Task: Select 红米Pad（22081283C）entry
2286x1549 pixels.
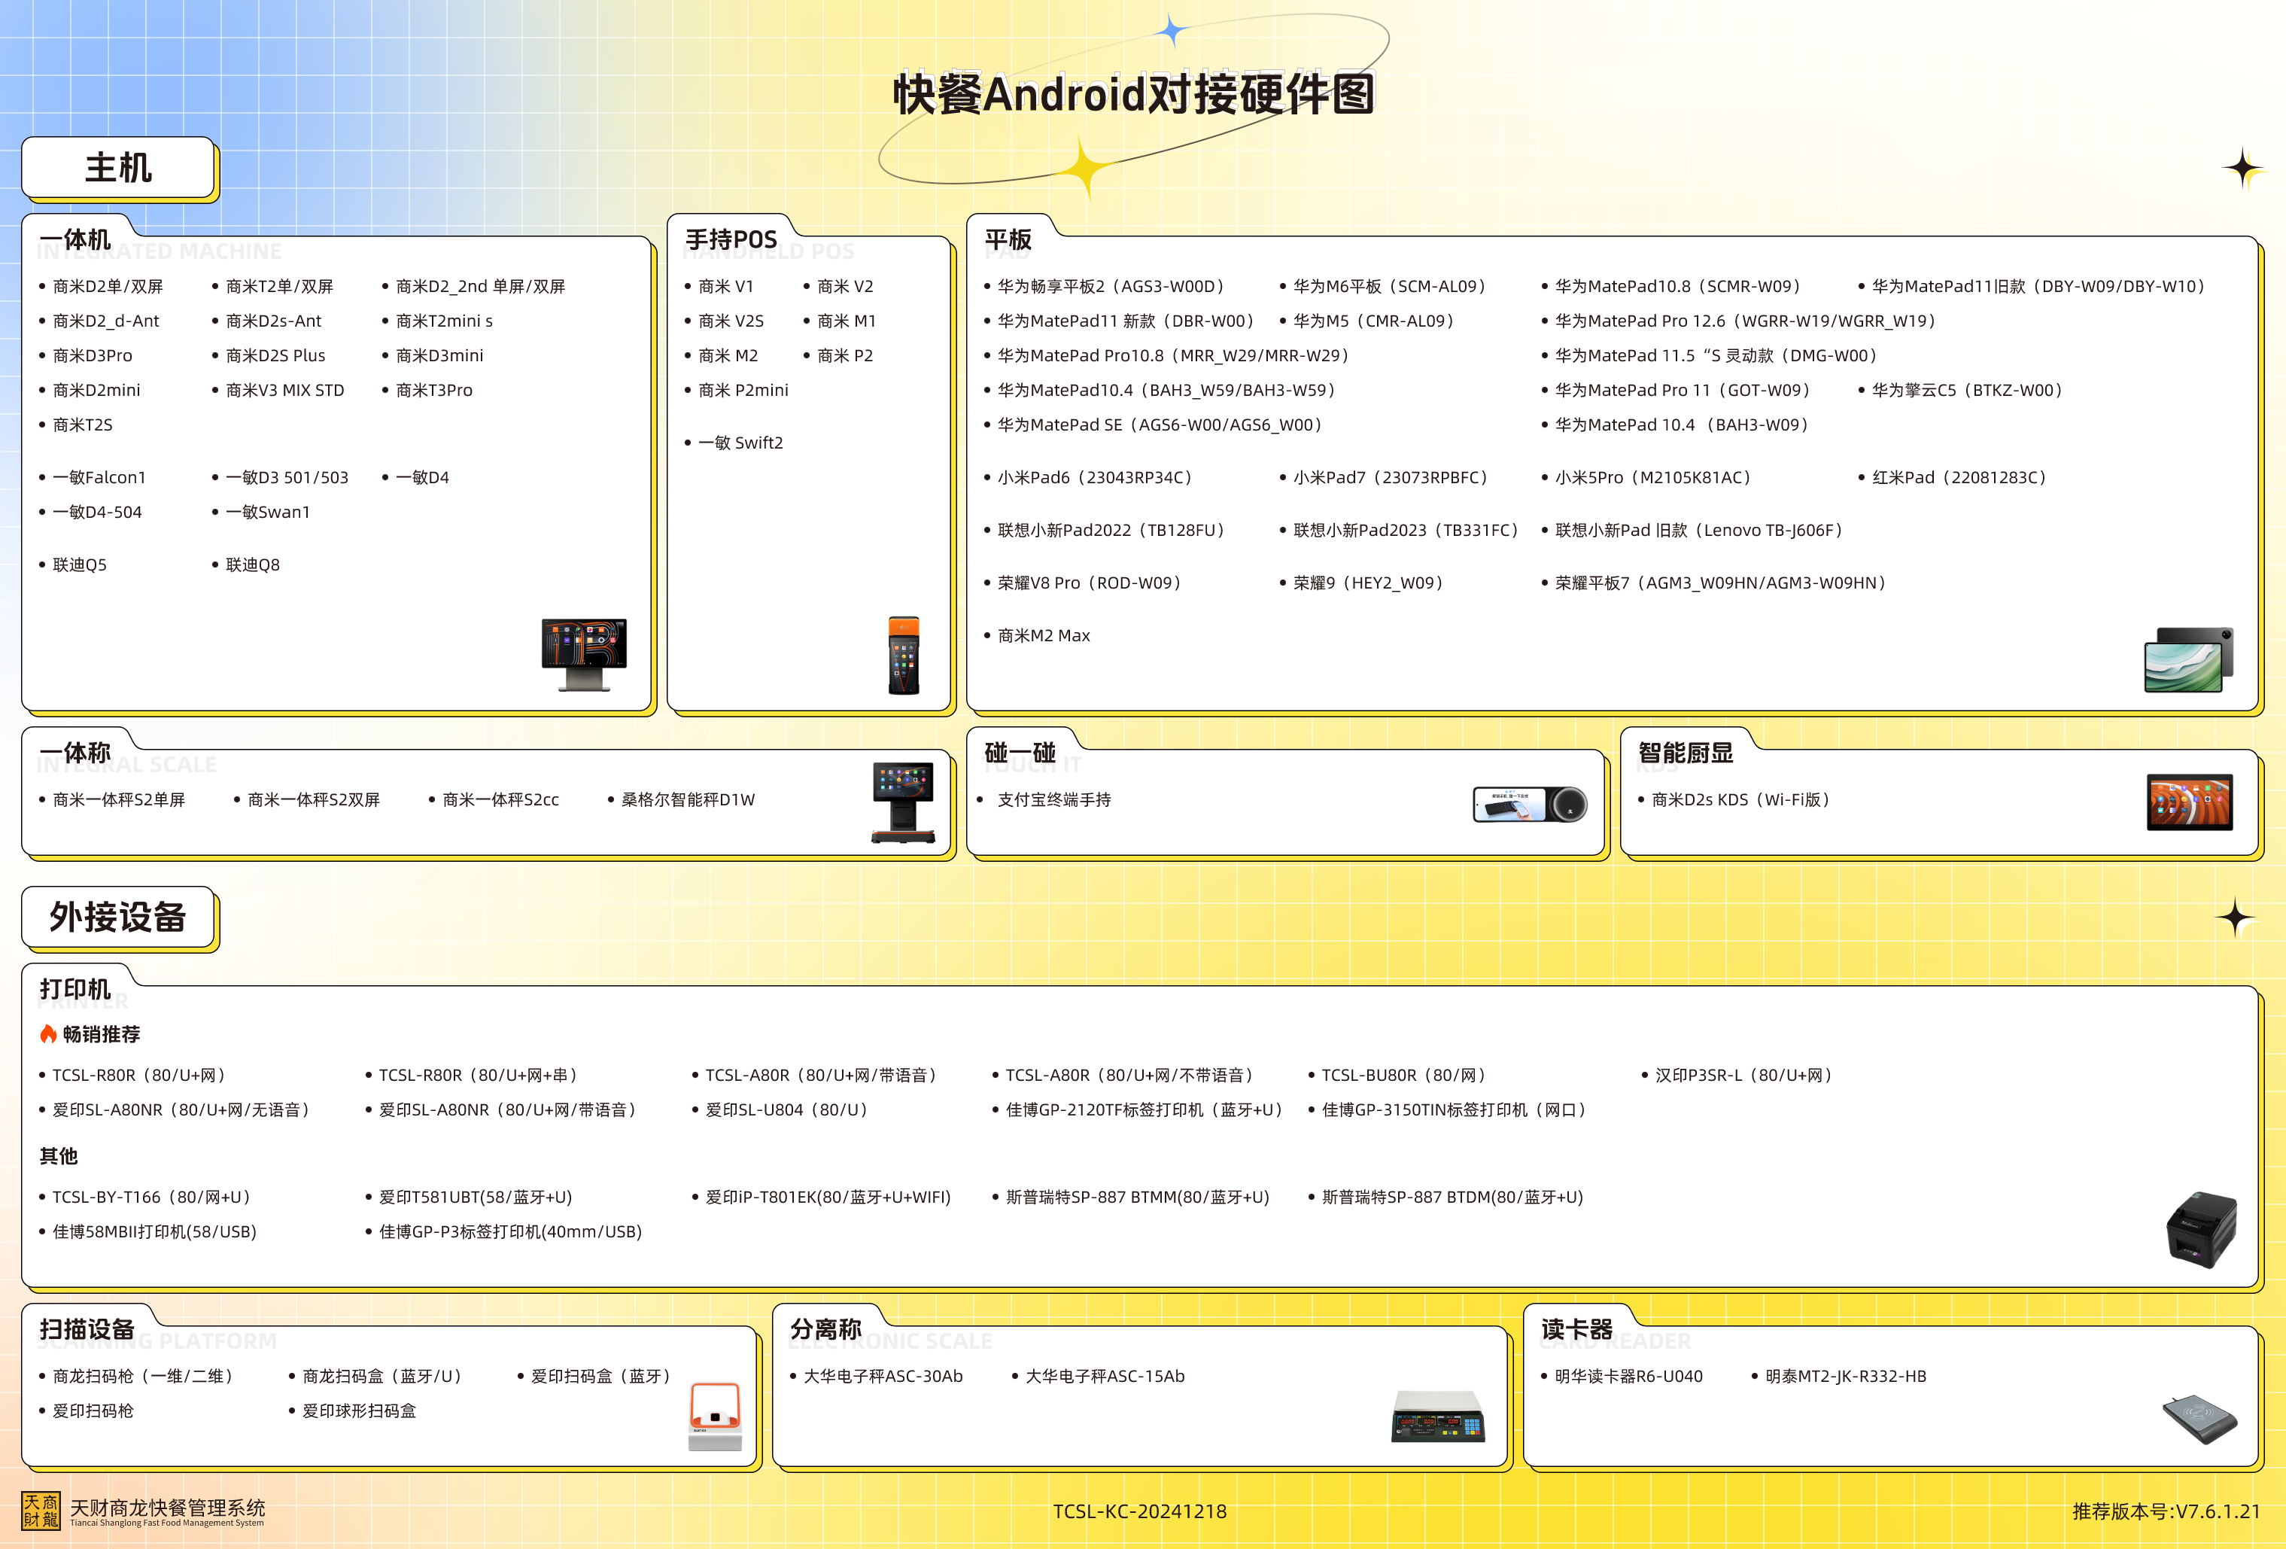Action: click(x=1962, y=477)
